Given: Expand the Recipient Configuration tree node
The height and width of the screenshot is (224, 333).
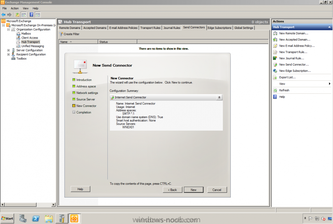Looking at the screenshot, I should pyautogui.click(x=8, y=55).
